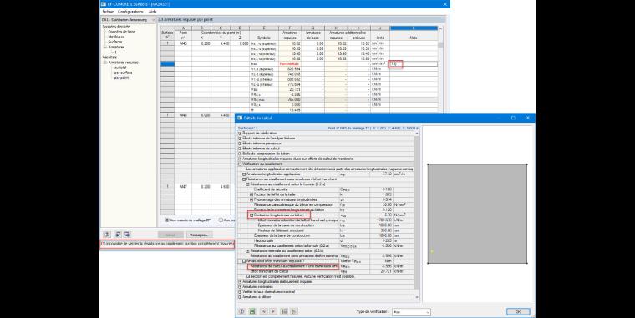Click status message 'impossible de vérifier la résistance'

(x=167, y=244)
